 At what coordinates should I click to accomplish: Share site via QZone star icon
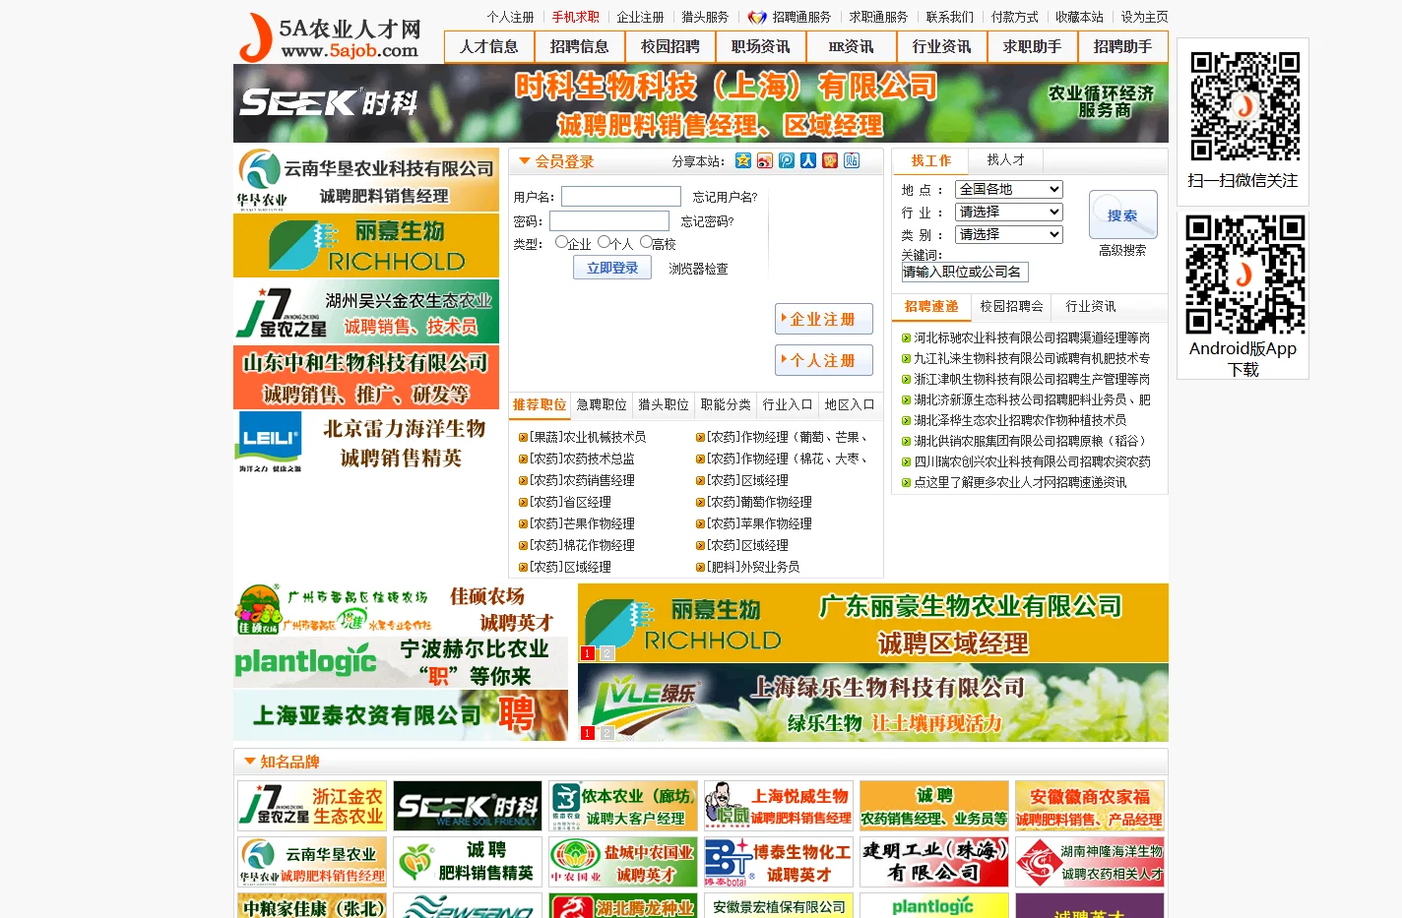(743, 160)
